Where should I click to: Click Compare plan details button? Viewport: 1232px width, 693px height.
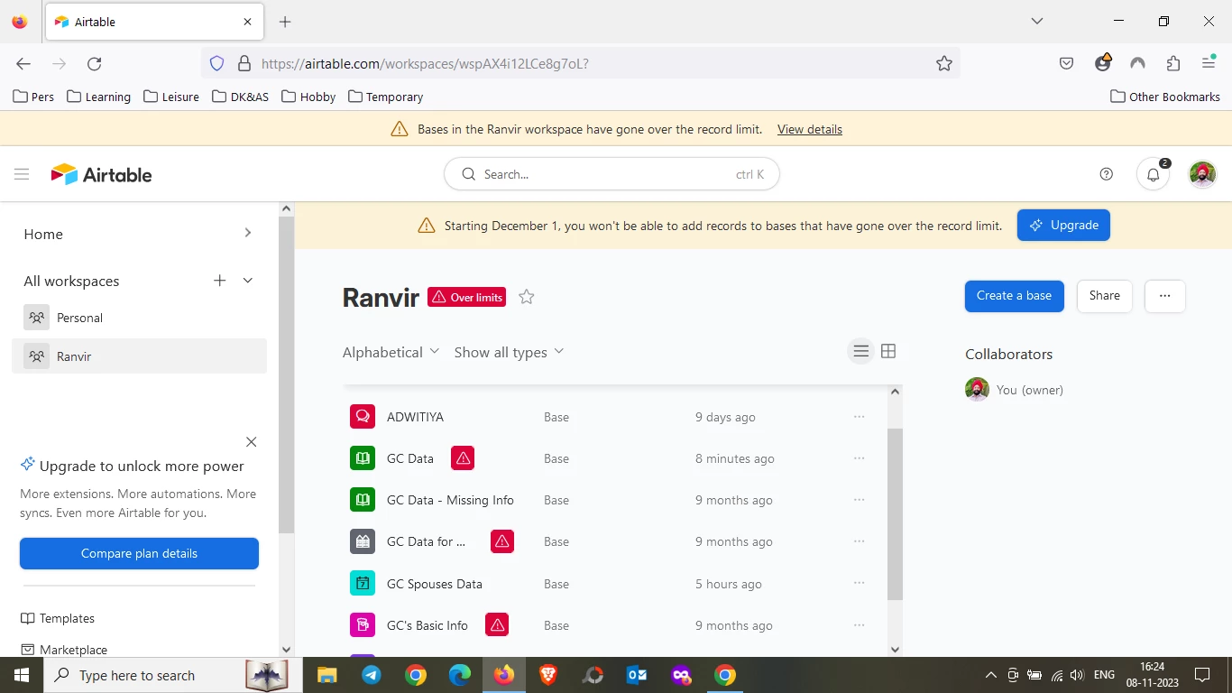pyautogui.click(x=139, y=553)
